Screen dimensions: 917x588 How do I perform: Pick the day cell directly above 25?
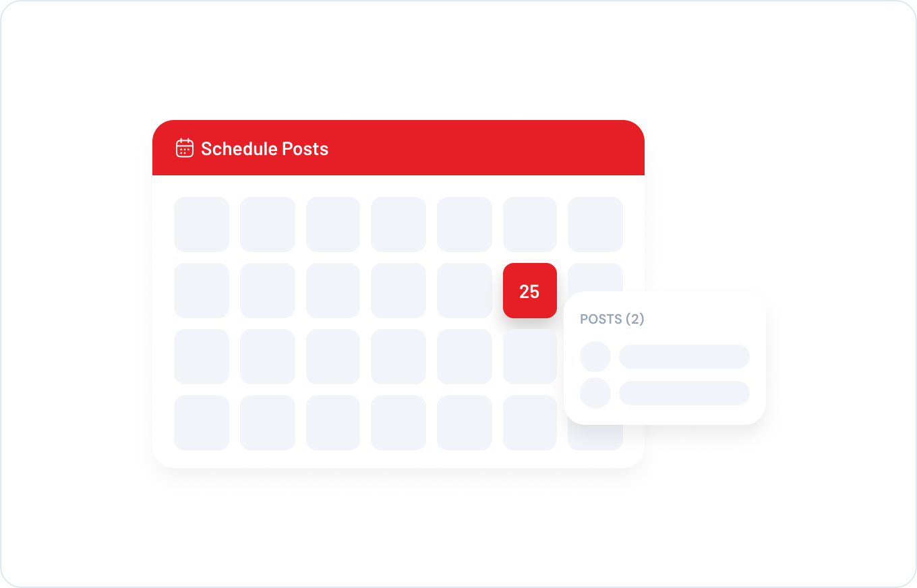point(530,225)
